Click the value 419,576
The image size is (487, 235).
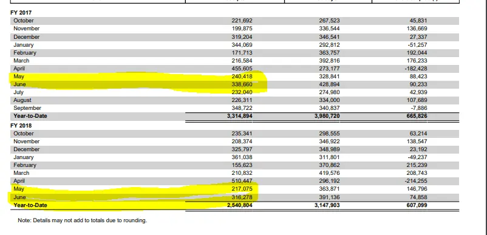tap(329, 173)
